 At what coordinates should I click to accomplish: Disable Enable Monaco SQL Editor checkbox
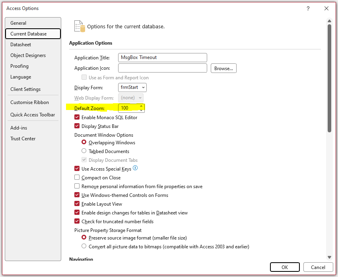77,118
